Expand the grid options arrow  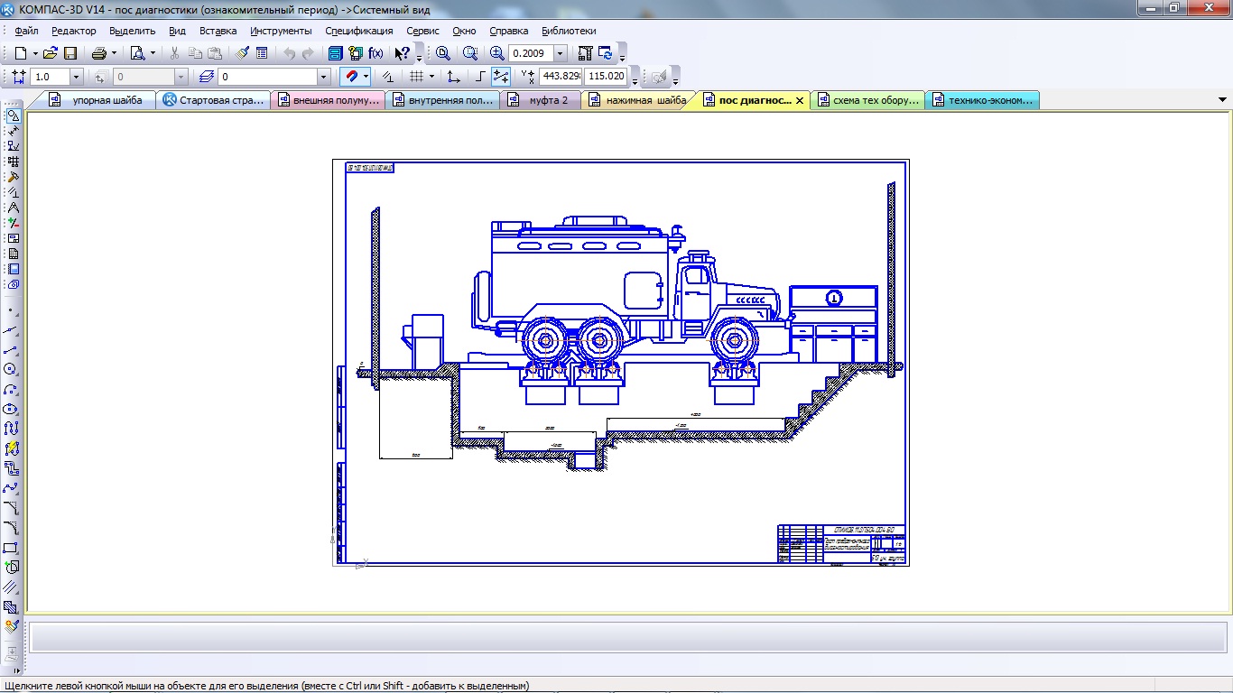431,77
